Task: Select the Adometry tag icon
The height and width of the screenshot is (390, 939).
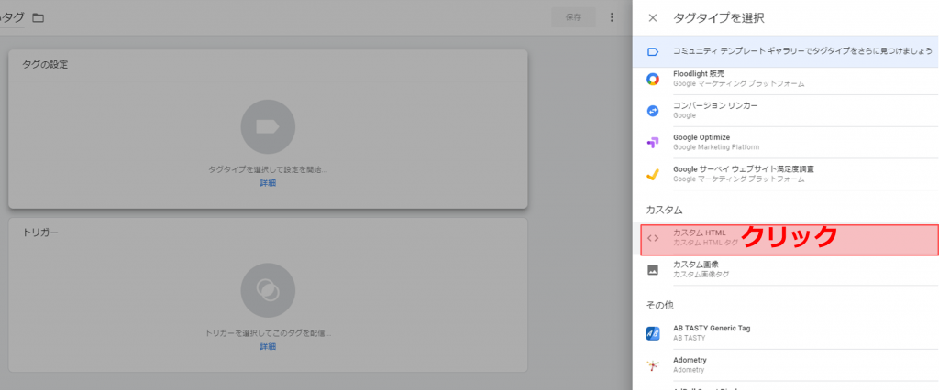Action: (x=653, y=365)
